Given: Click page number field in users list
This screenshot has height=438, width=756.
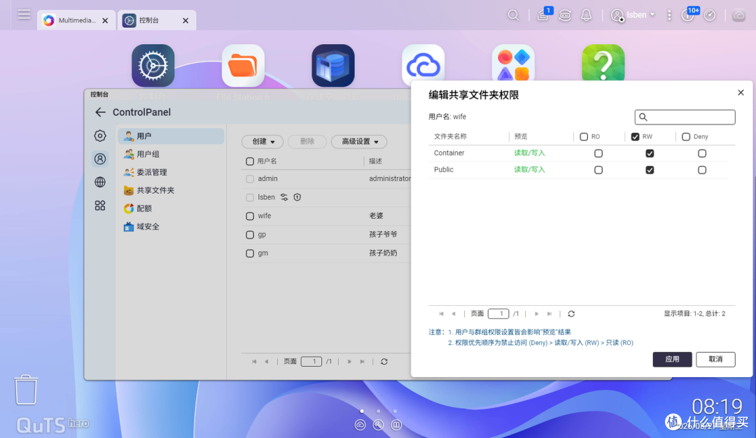Looking at the screenshot, I should [311, 362].
